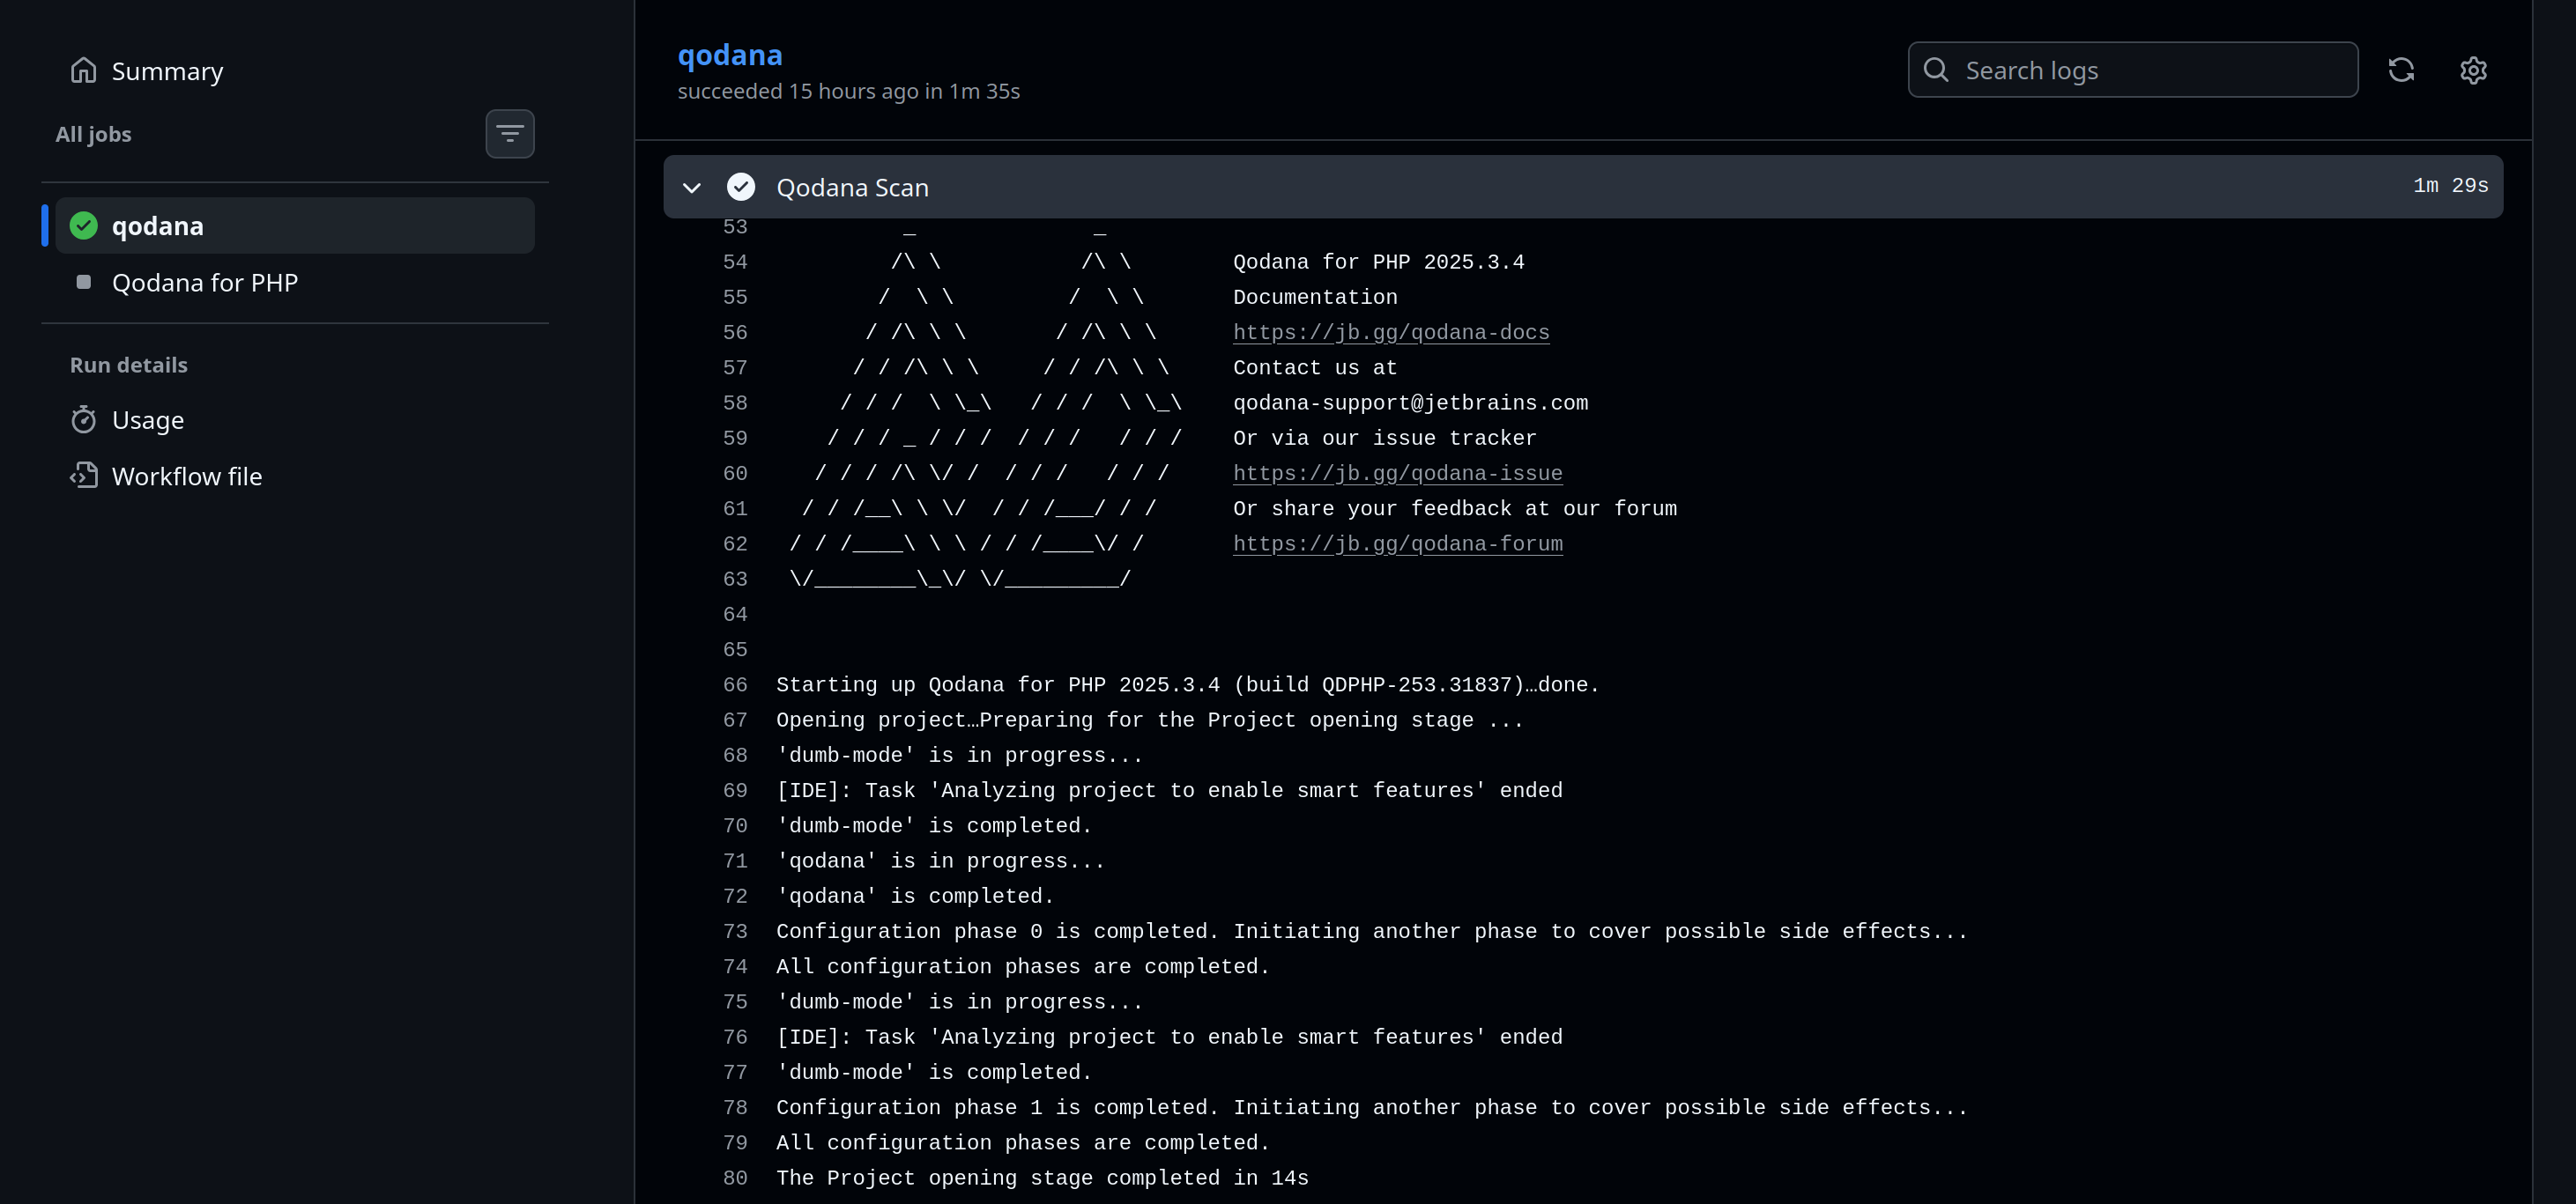Click the 'Run details' section label
The width and height of the screenshot is (2576, 1204).
129,366
